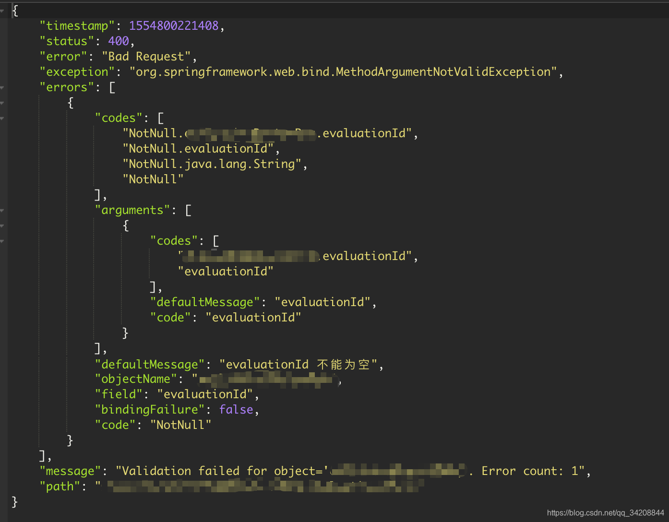Select the "NotNull.java.lang.String" string
The width and height of the screenshot is (669, 522).
[x=212, y=164]
